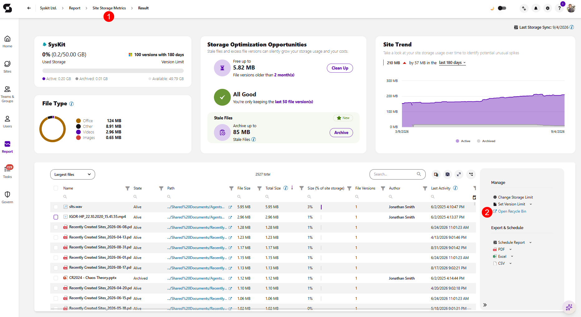Go to Syskit Ltd. breadcrumb
The height and width of the screenshot is (317, 581).
[x=48, y=8]
